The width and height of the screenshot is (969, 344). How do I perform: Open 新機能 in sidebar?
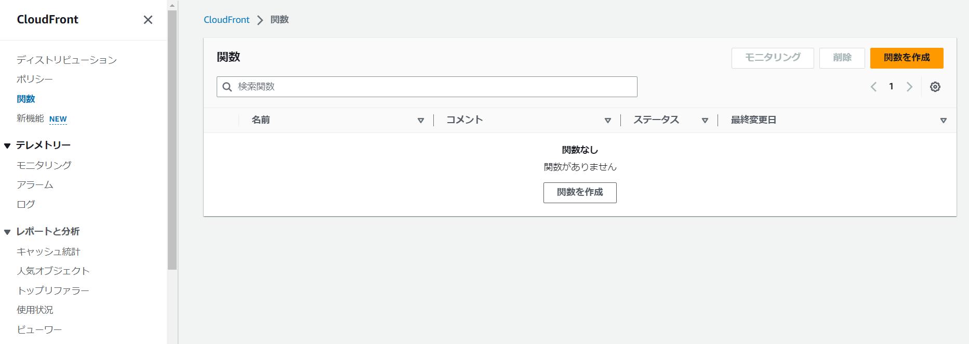click(30, 118)
